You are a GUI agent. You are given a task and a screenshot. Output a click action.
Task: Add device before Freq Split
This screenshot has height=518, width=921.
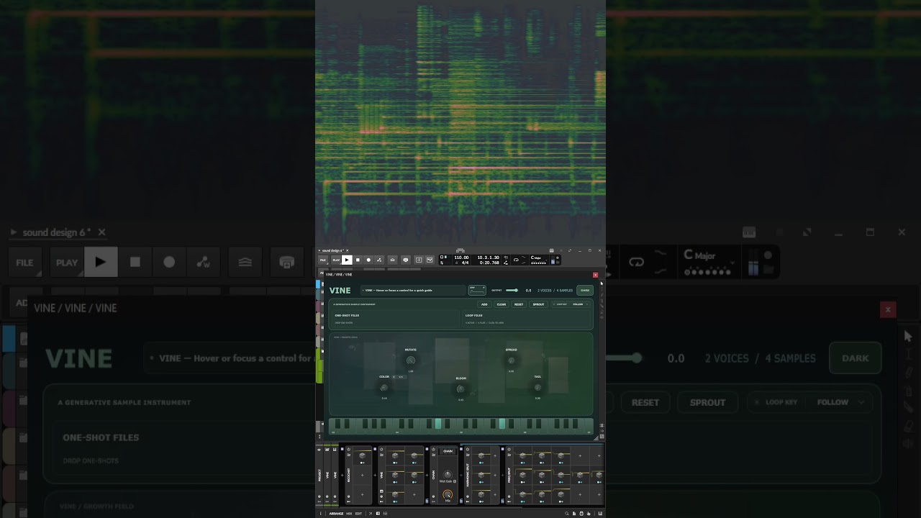(x=502, y=475)
